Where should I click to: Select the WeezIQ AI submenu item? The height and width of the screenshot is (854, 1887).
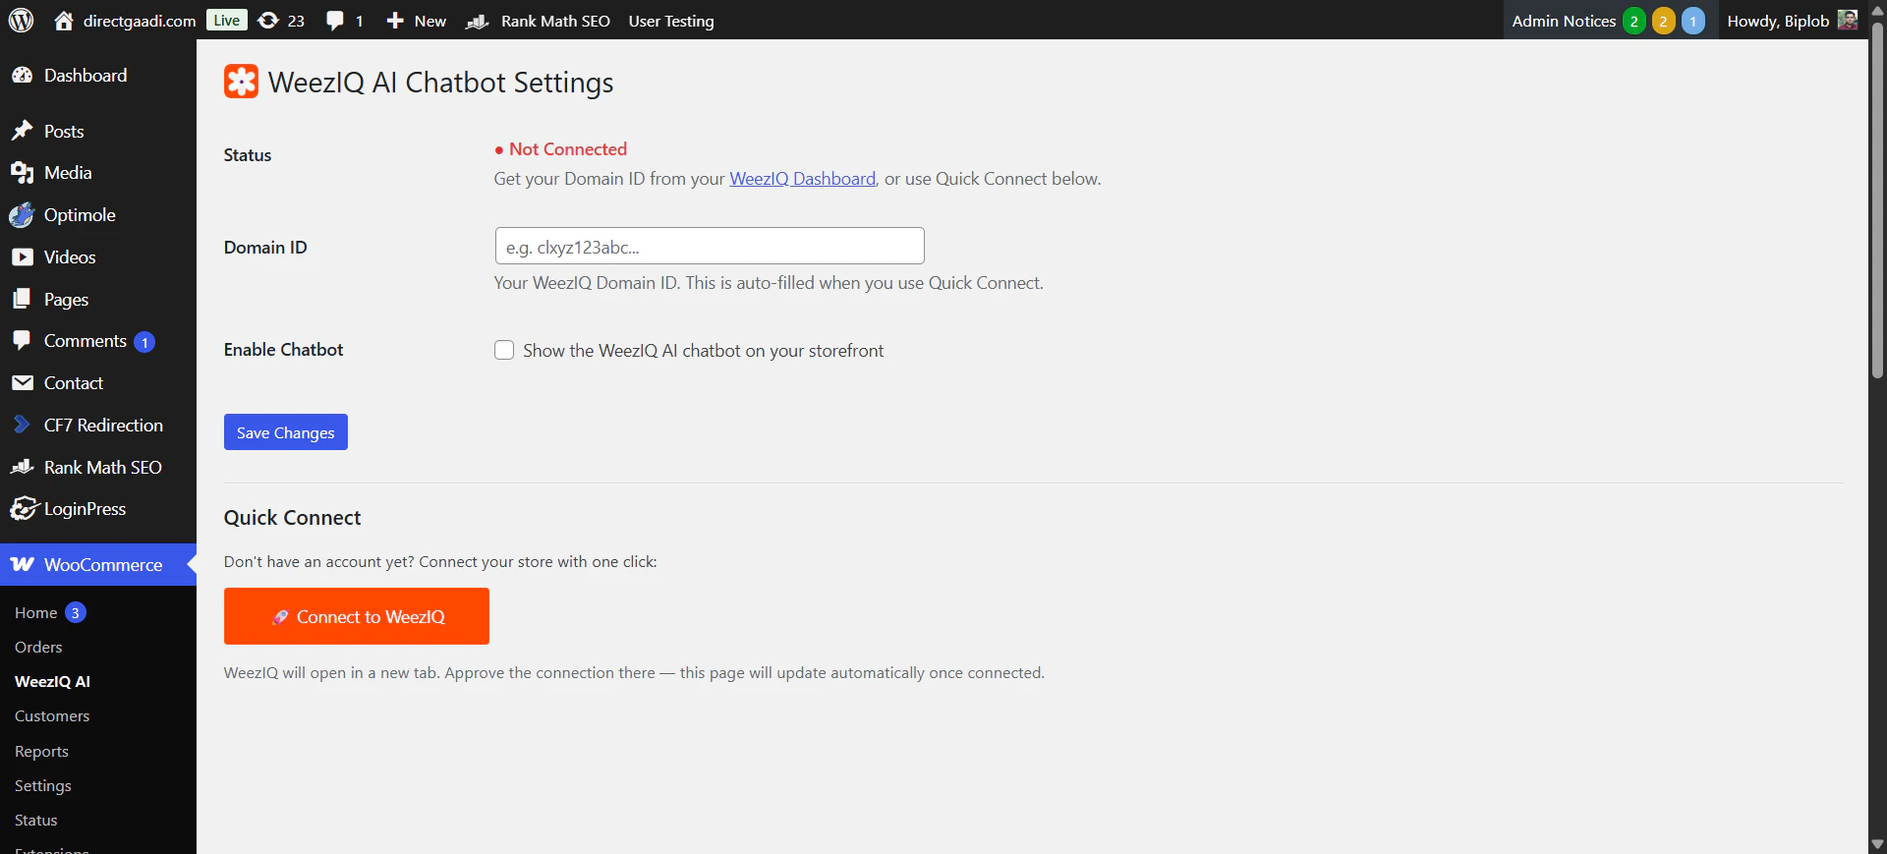click(53, 681)
